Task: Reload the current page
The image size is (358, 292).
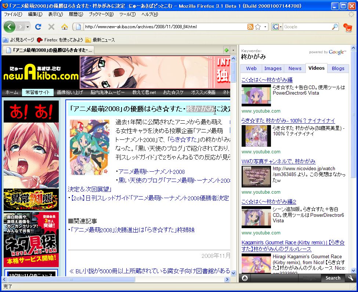Action: [x=38, y=27]
